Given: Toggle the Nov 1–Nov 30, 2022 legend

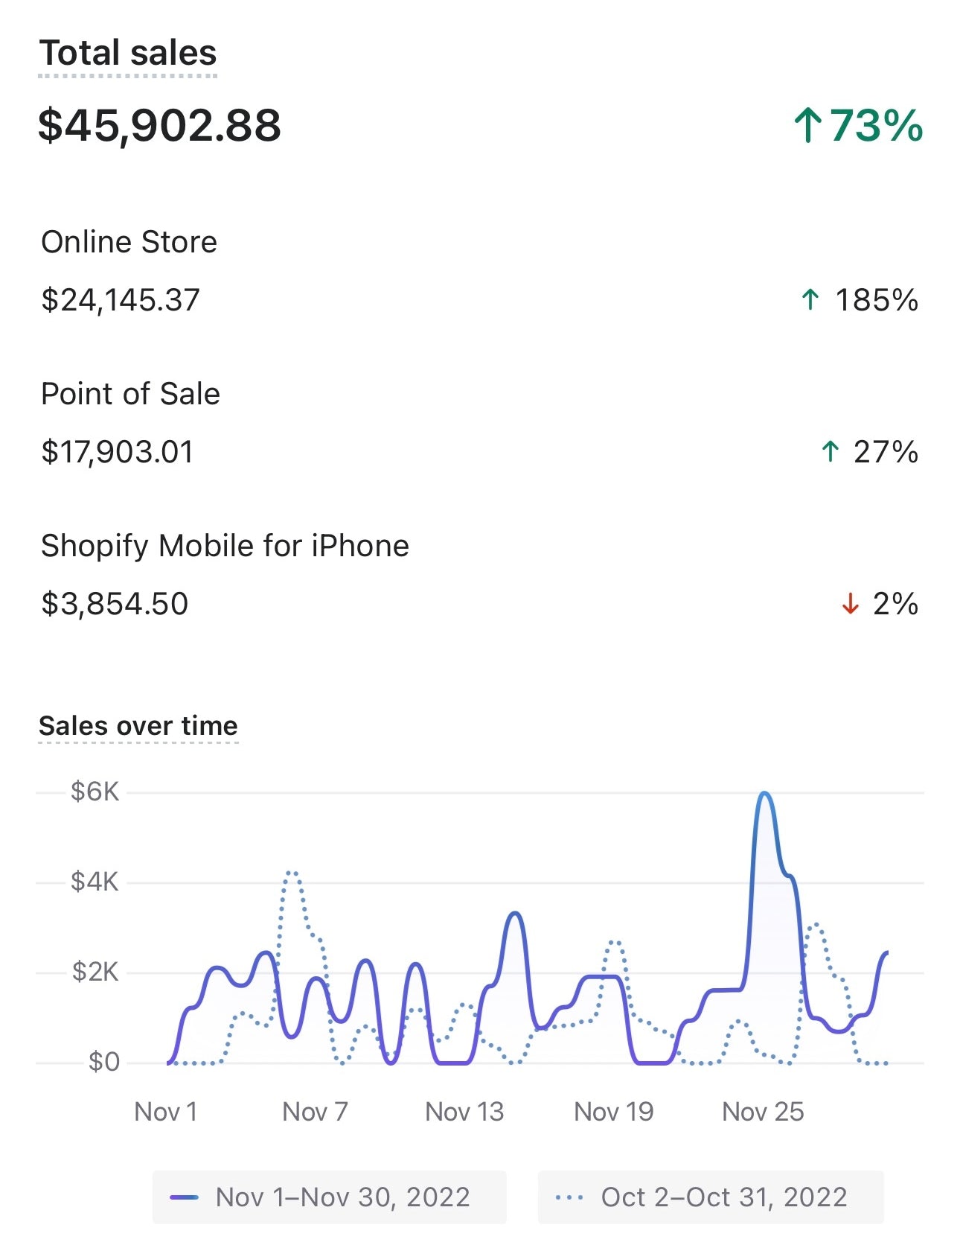Looking at the screenshot, I should [330, 1197].
